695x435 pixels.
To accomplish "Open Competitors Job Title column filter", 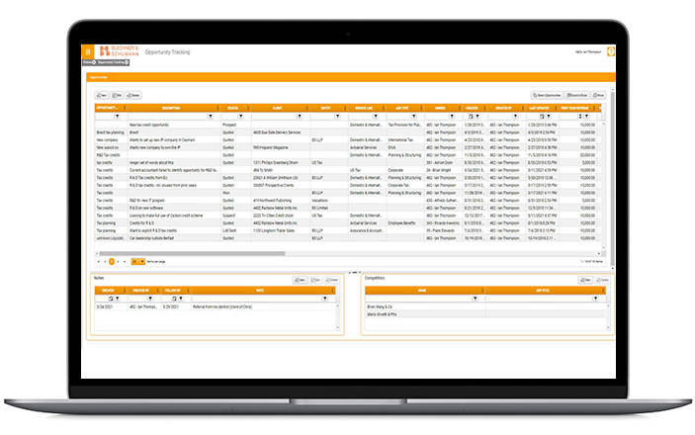I will click(x=595, y=299).
